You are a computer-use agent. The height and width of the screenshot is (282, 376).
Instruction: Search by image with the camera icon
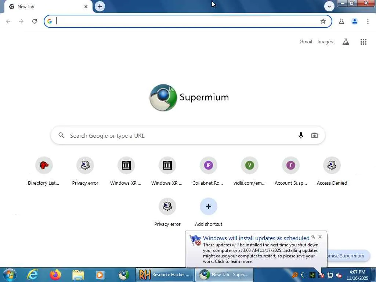[x=314, y=135]
